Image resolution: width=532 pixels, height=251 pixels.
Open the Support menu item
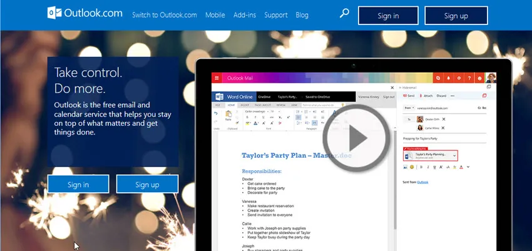click(x=276, y=15)
